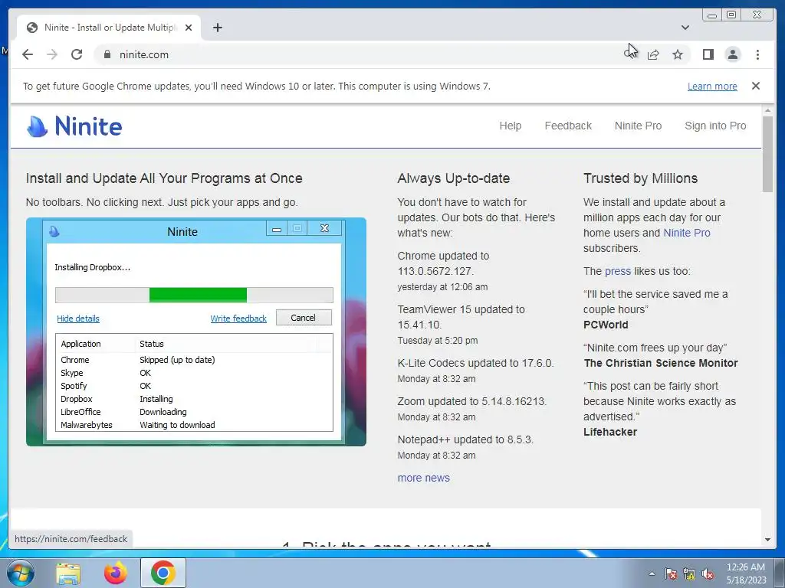Open Chrome three-dot menu

(x=757, y=54)
